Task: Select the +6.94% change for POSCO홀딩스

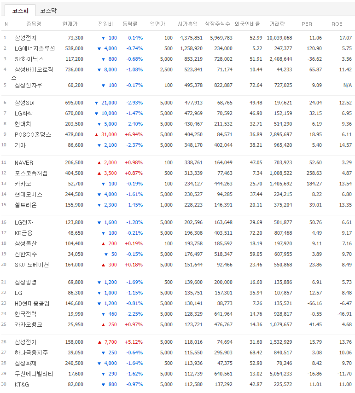Action: 134,134
